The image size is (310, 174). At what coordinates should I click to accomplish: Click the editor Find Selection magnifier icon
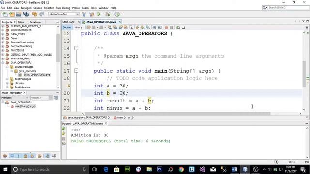click(x=110, y=28)
